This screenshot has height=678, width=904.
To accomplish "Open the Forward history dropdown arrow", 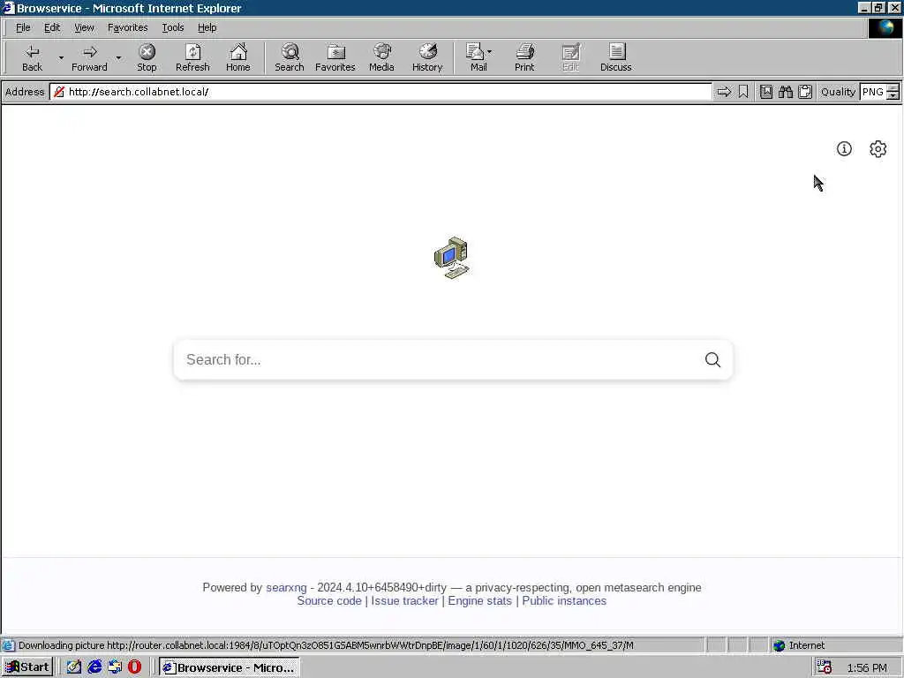I will tap(118, 57).
